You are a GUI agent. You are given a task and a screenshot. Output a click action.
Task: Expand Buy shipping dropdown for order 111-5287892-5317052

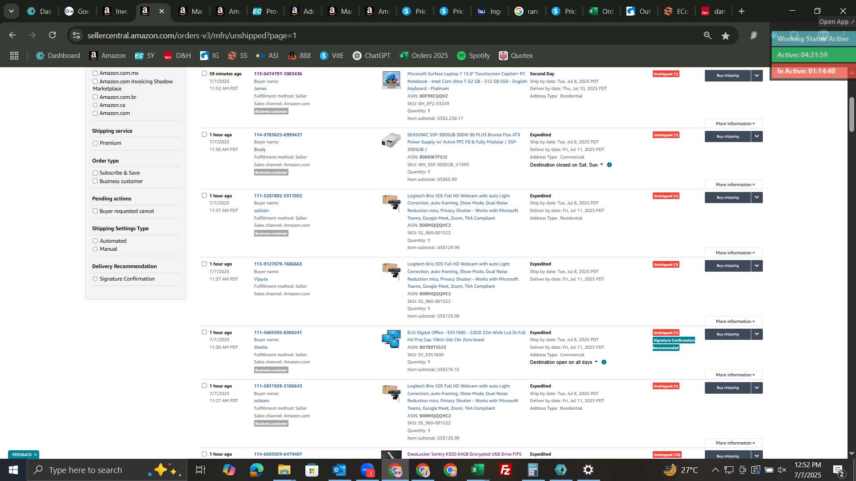point(757,198)
